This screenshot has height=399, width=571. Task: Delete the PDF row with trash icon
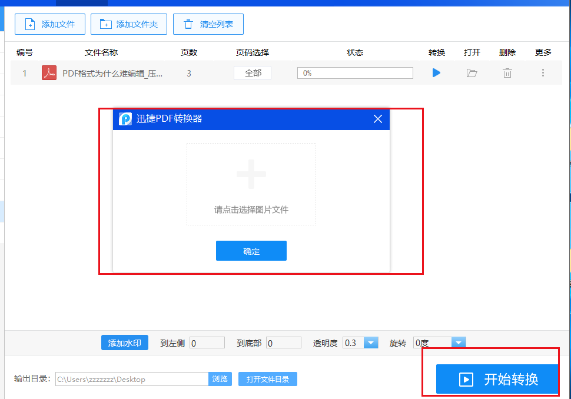507,73
